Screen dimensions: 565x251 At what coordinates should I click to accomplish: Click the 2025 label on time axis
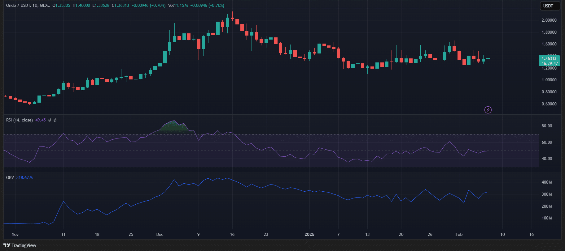309,234
